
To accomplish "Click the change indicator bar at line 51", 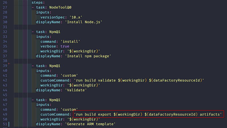I will click(x=9, y=124).
